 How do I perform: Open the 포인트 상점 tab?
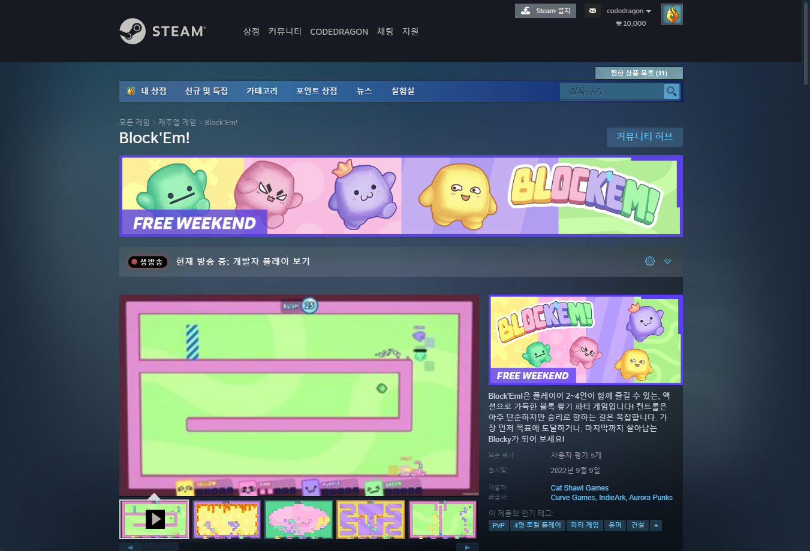pos(317,91)
